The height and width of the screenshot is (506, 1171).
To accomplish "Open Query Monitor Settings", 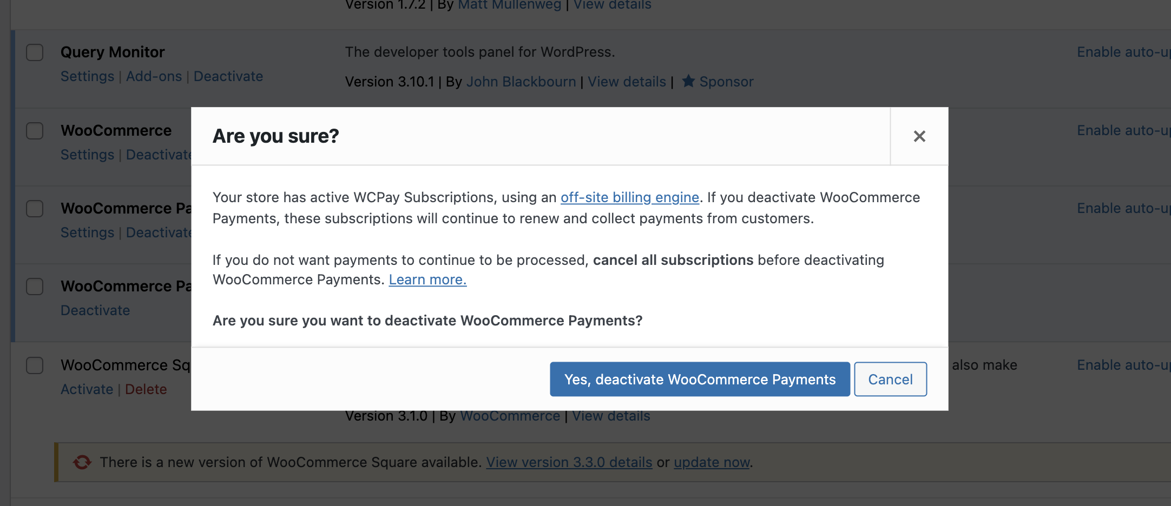I will (x=87, y=76).
